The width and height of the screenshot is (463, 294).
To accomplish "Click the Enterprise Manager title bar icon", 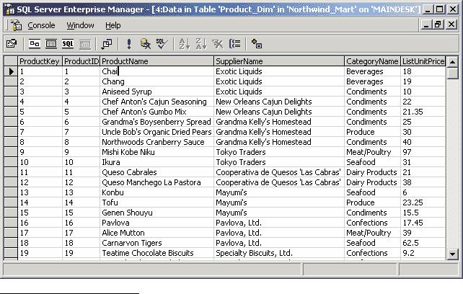I will (10, 9).
